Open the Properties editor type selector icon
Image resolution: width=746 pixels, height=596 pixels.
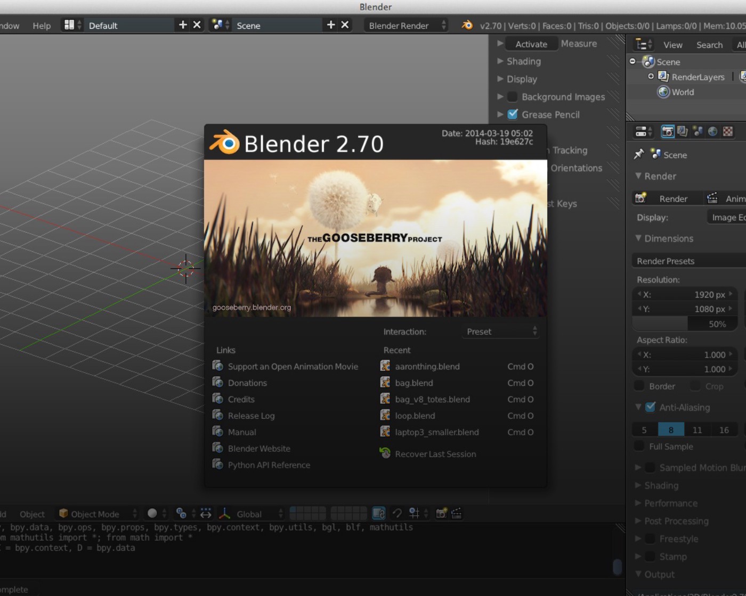(x=643, y=131)
